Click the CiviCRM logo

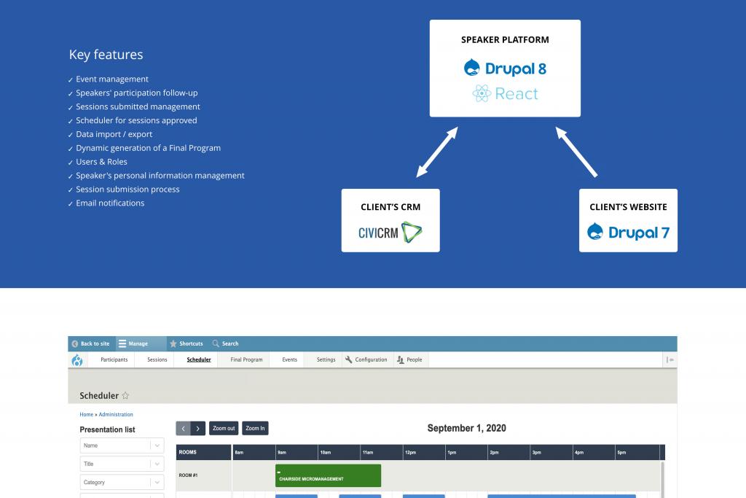click(x=390, y=233)
